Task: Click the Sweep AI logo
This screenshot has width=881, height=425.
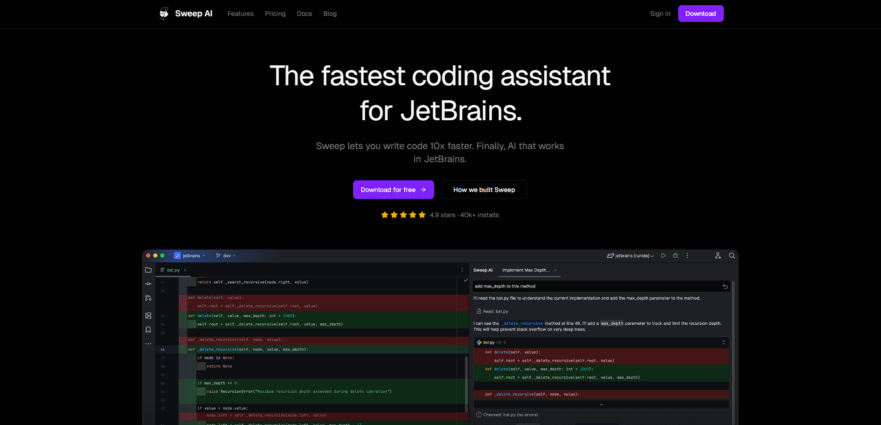Action: (186, 14)
